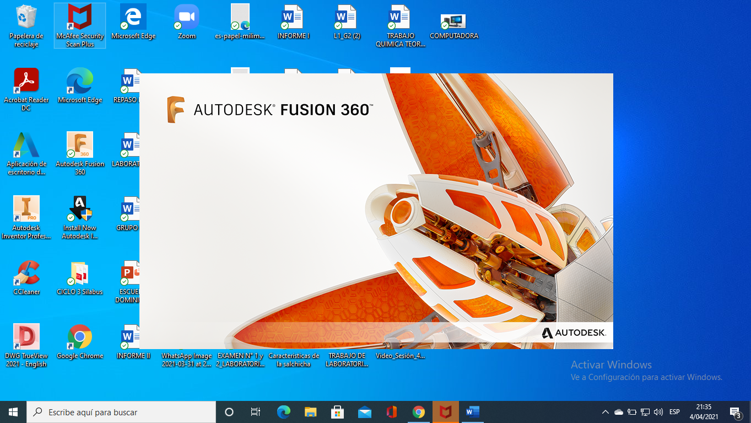751x423 pixels.
Task: Switch to McAfee on the taskbar
Action: pyautogui.click(x=446, y=412)
